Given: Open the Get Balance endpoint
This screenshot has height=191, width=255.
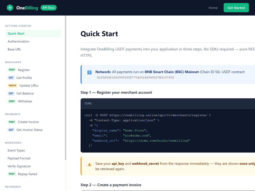Looking at the screenshot, I should (x=33, y=93).
